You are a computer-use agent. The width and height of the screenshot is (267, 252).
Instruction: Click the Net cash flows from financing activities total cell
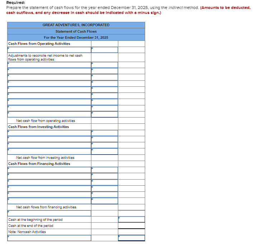[x=132, y=207]
